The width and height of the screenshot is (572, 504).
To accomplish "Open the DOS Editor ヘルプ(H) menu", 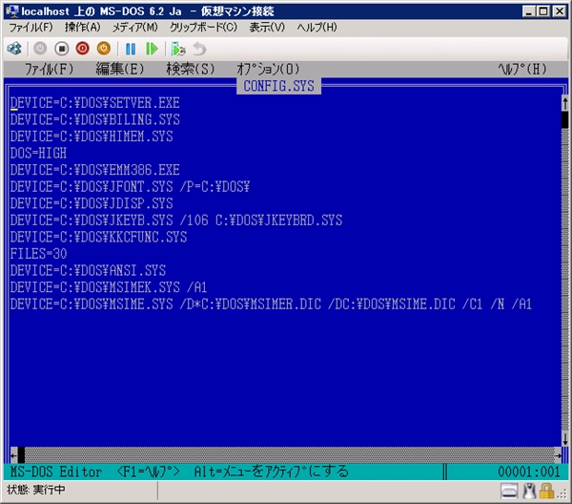I will (522, 69).
